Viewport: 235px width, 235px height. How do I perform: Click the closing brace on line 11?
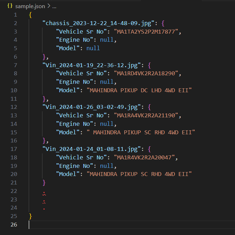click(44, 99)
